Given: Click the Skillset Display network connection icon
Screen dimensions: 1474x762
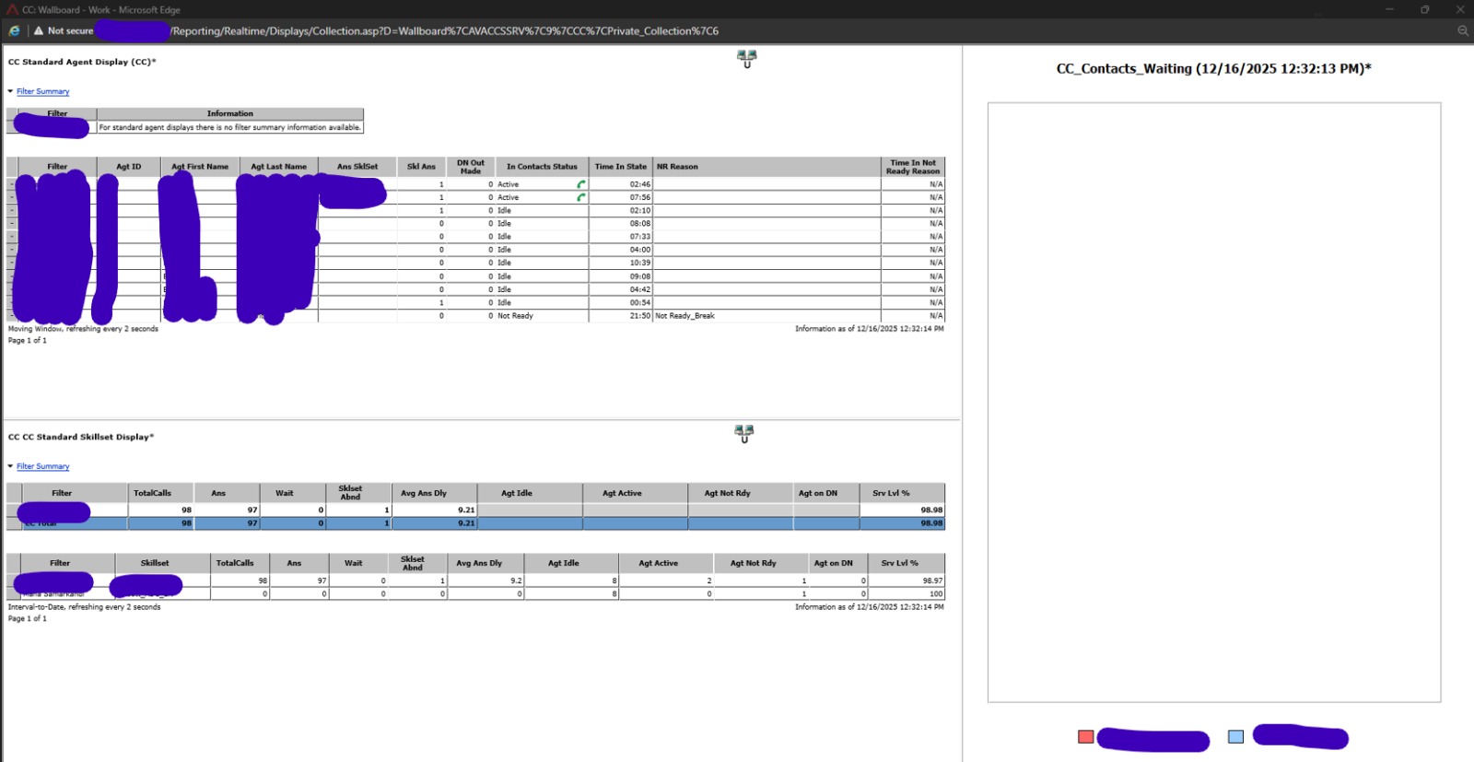Looking at the screenshot, I should [x=744, y=433].
